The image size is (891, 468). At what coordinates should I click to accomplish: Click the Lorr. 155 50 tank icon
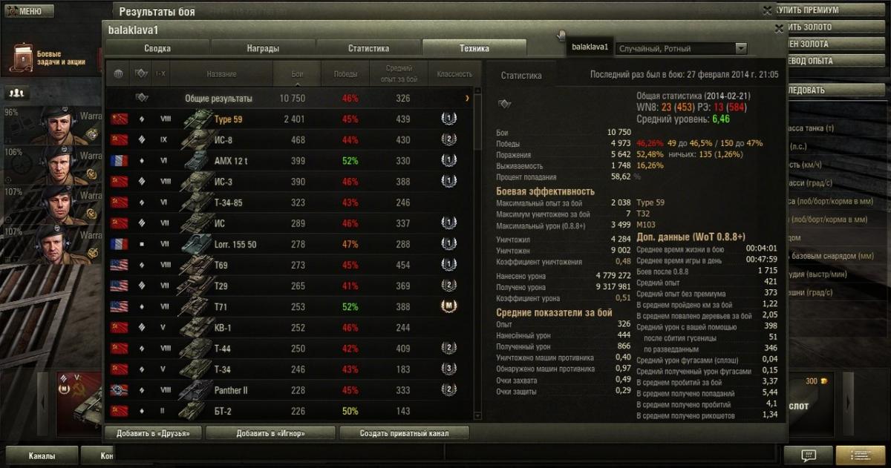coord(197,243)
